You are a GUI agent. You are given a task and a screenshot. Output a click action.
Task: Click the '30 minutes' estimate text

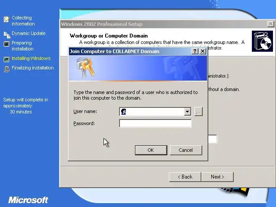pos(21,112)
